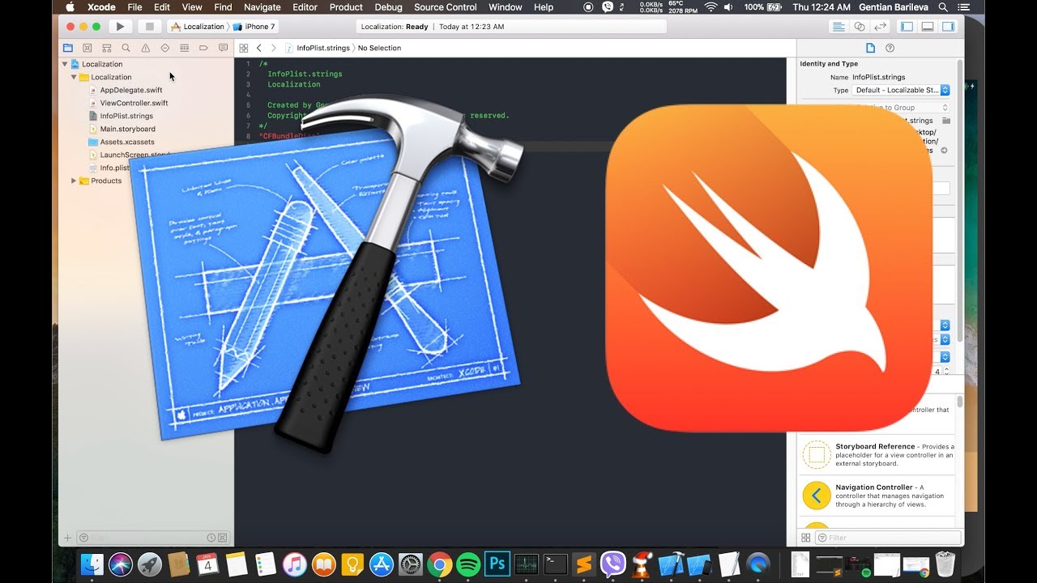Open the Symbol navigator
Viewport: 1037px width, 583px height.
[106, 48]
